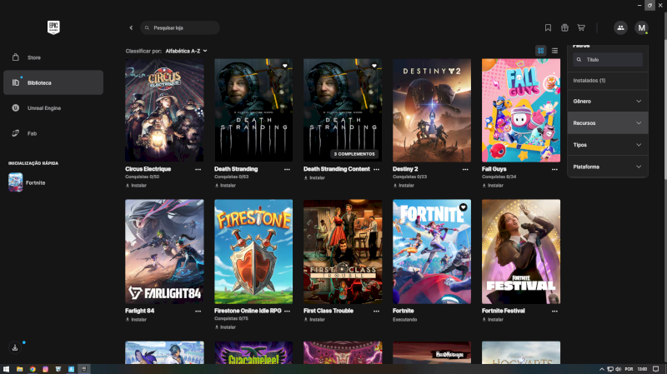Open Windows notification center

[x=655, y=369]
